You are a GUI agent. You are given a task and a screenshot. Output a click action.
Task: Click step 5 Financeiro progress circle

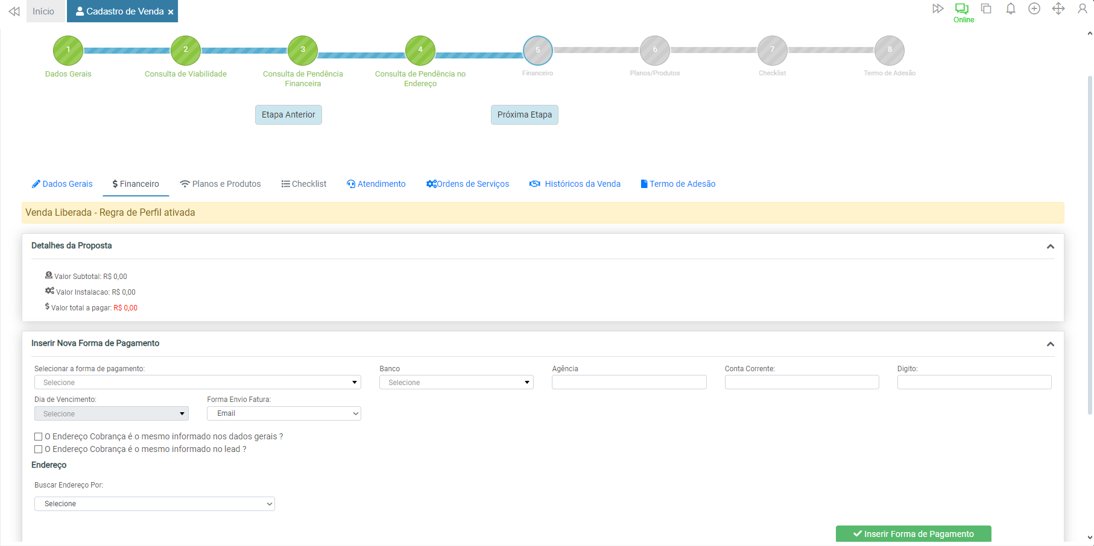(x=537, y=51)
